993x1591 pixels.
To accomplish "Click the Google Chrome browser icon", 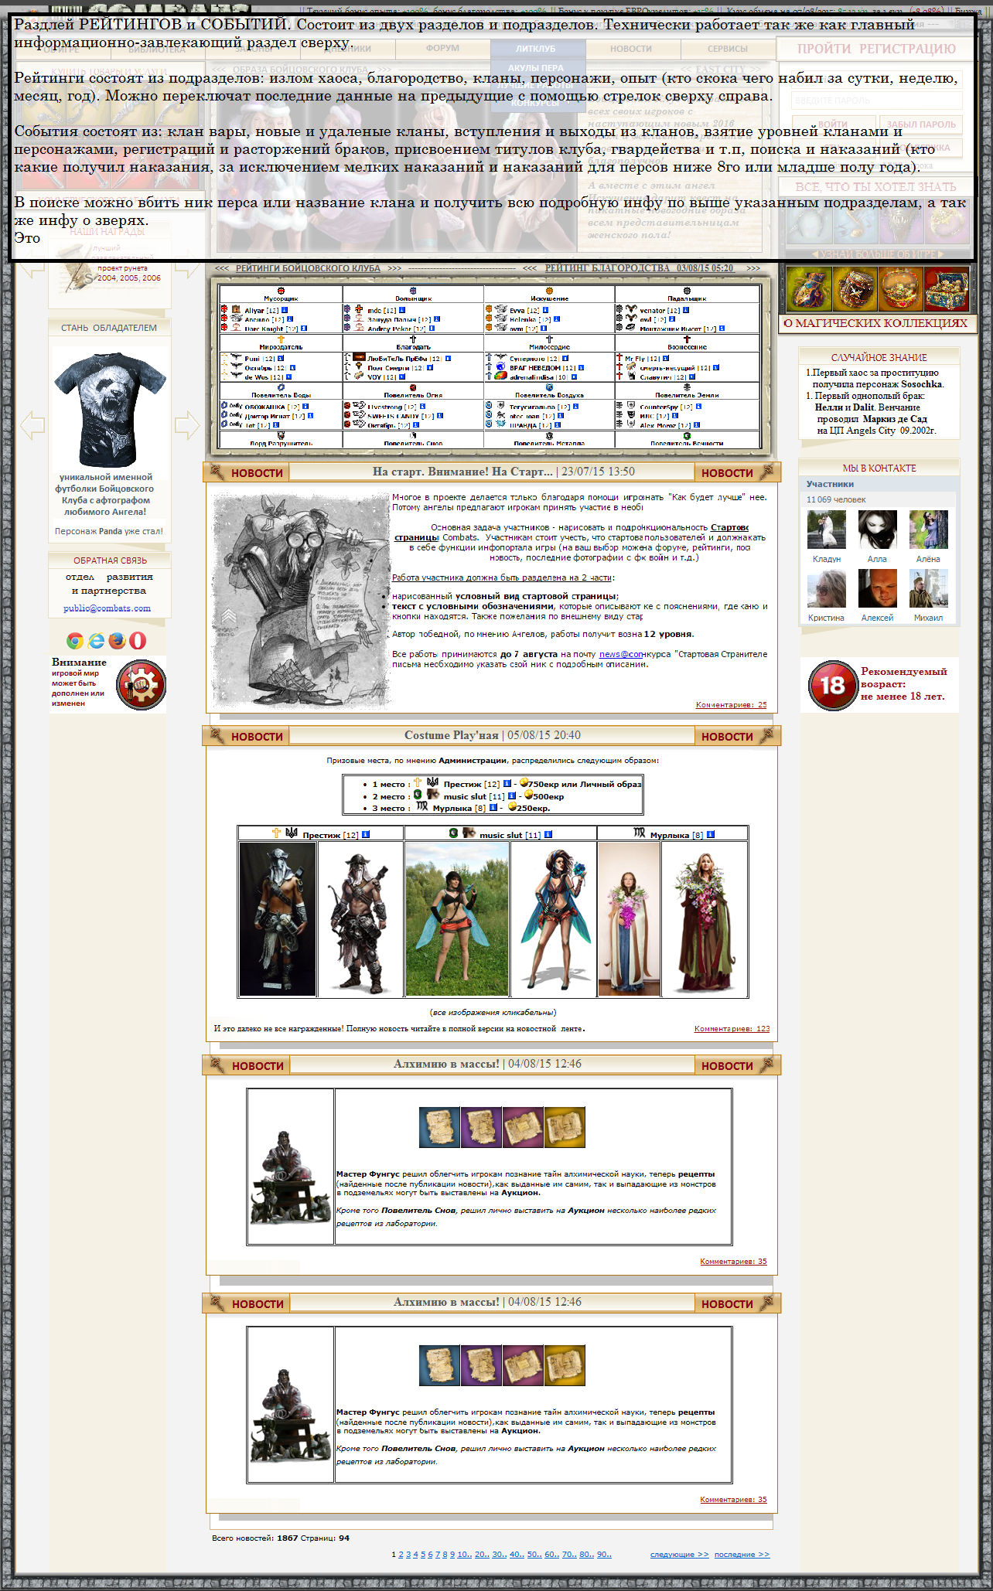I will [75, 641].
